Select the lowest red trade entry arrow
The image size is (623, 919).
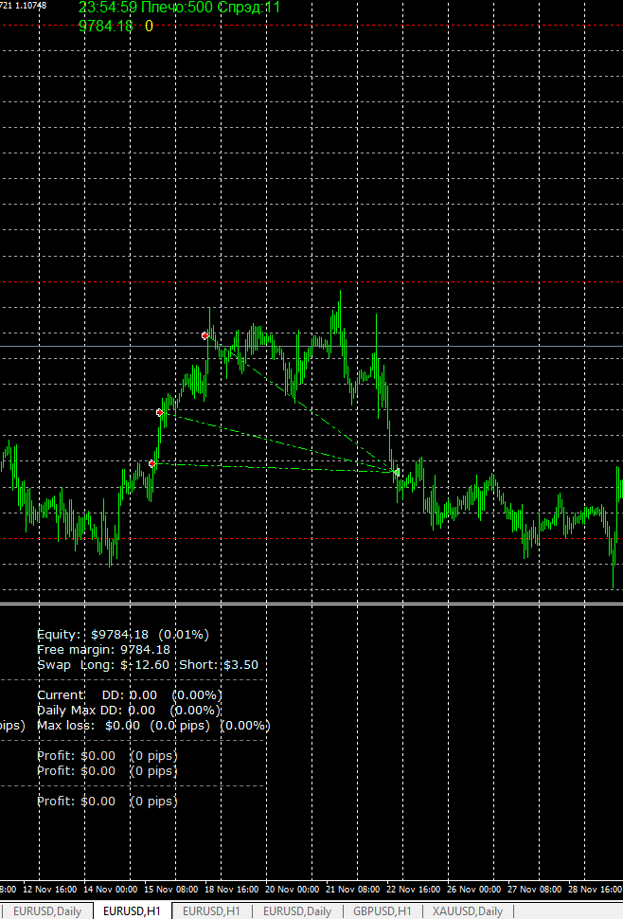coord(152,463)
